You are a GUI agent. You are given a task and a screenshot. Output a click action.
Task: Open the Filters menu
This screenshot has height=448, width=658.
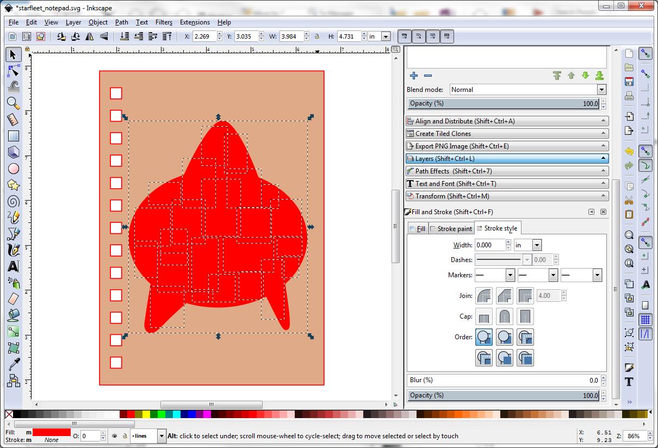pos(164,22)
